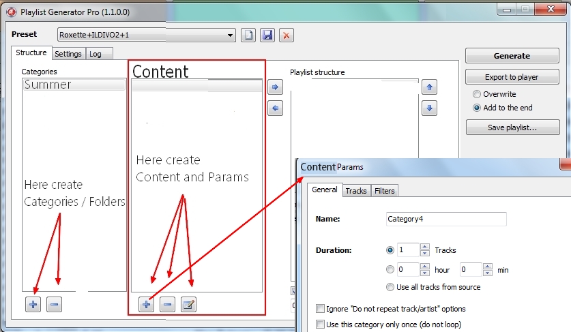Viewport: 571px width, 332px height.
Task: Move playlist item up with up arrow
Action: click(x=429, y=87)
